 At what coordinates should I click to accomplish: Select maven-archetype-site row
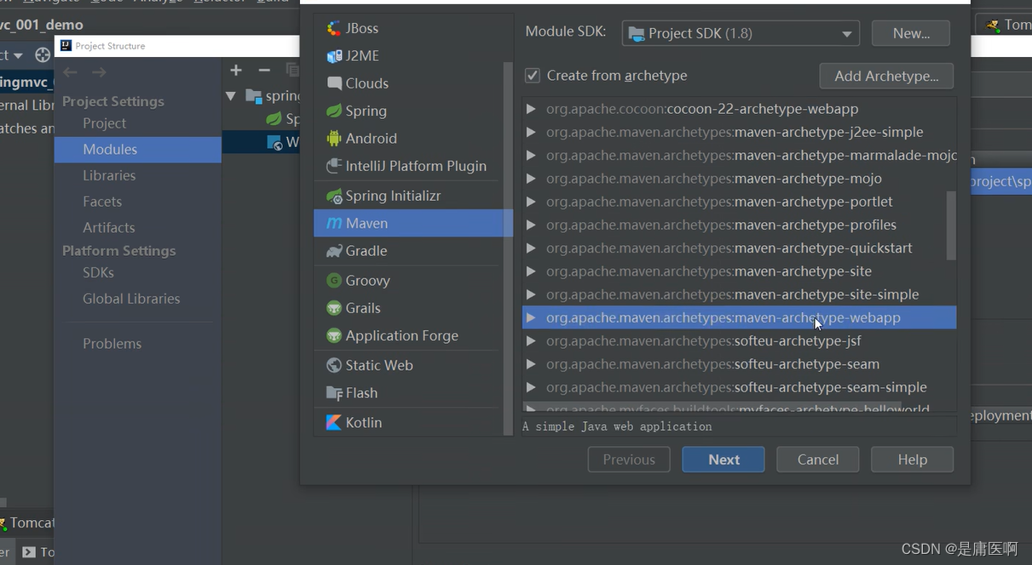click(x=739, y=271)
